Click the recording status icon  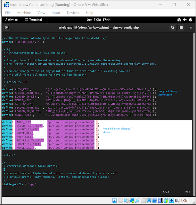point(155,201)
